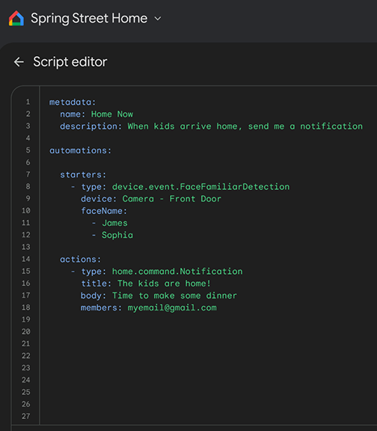Click the 'automations:' line

click(x=80, y=150)
